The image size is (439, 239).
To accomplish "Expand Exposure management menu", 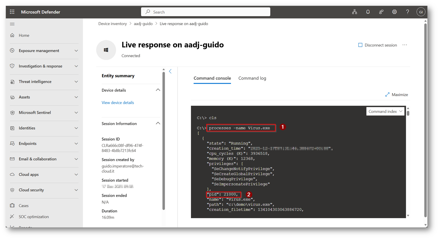I will click(76, 51).
